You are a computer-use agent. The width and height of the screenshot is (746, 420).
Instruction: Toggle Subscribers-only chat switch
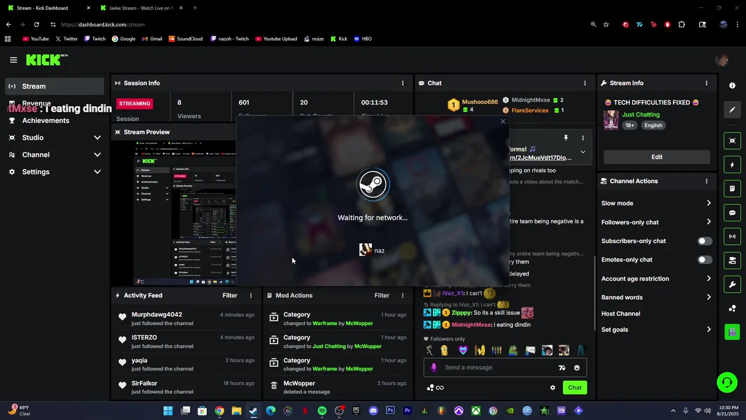(x=705, y=241)
